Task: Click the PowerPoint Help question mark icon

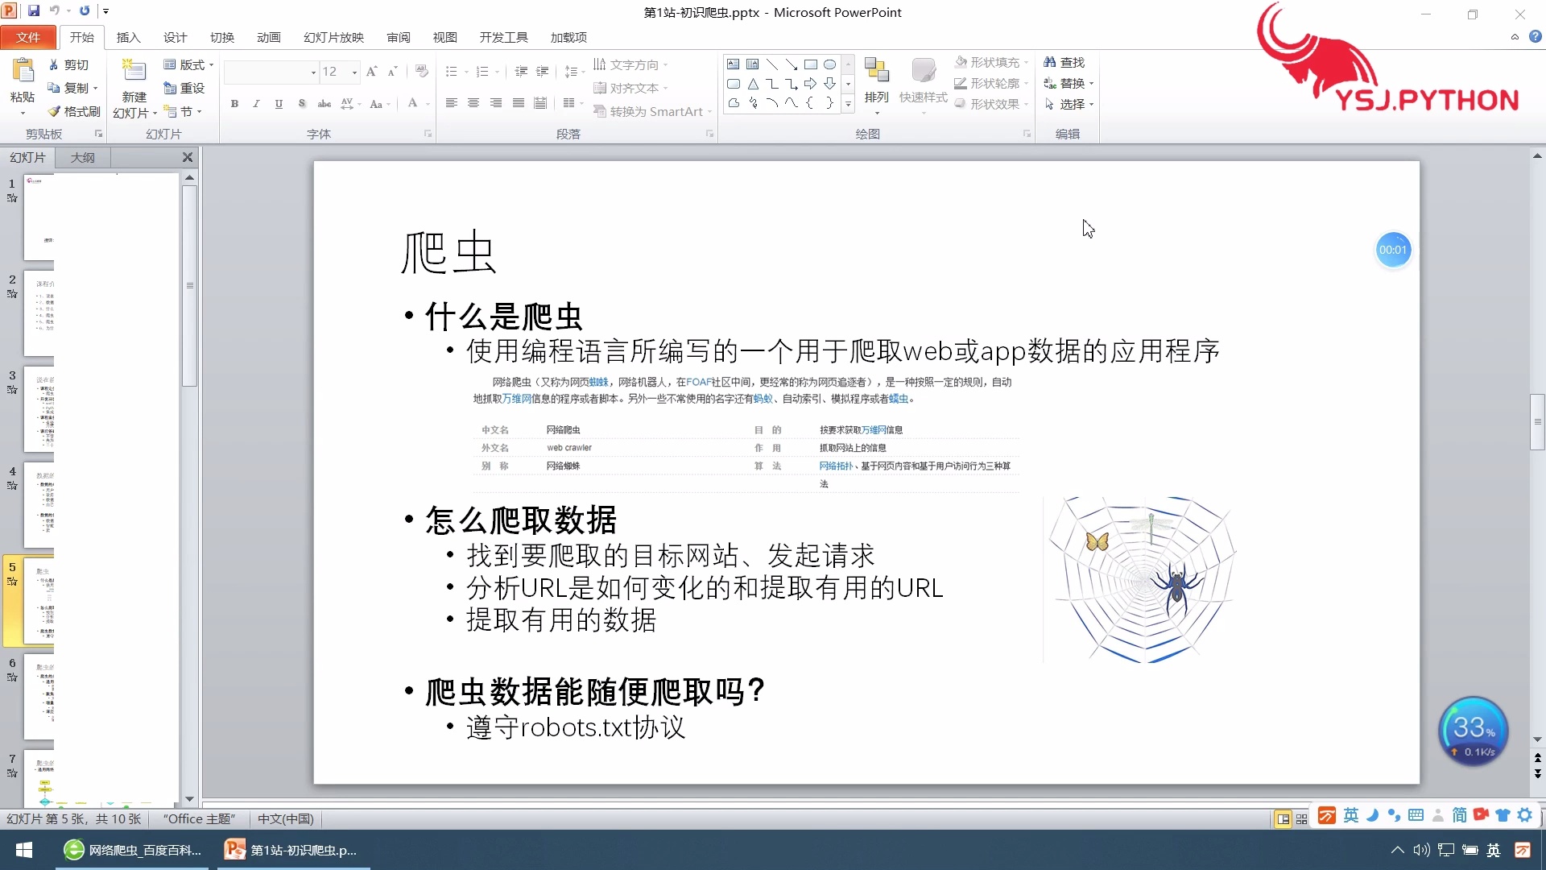Action: [1535, 36]
